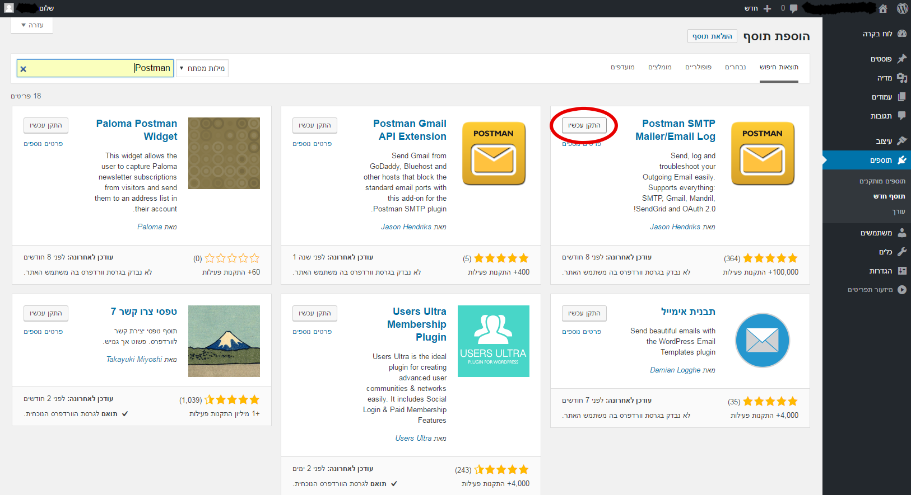Open Posts menu with pushpin icon
The height and width of the screenshot is (495, 911).
(x=901, y=59)
